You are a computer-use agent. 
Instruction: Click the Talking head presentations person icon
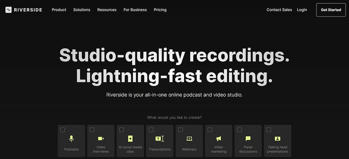point(277,139)
